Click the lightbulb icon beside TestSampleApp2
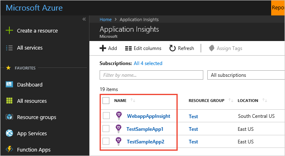This screenshot has height=156, width=285. (x=118, y=141)
